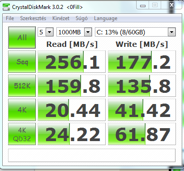Click the Seq read result 256.1
The width and height of the screenshot is (184, 171).
72,62
